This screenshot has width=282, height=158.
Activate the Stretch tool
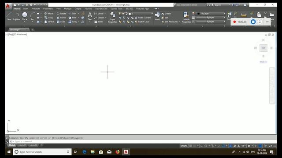(49, 22)
